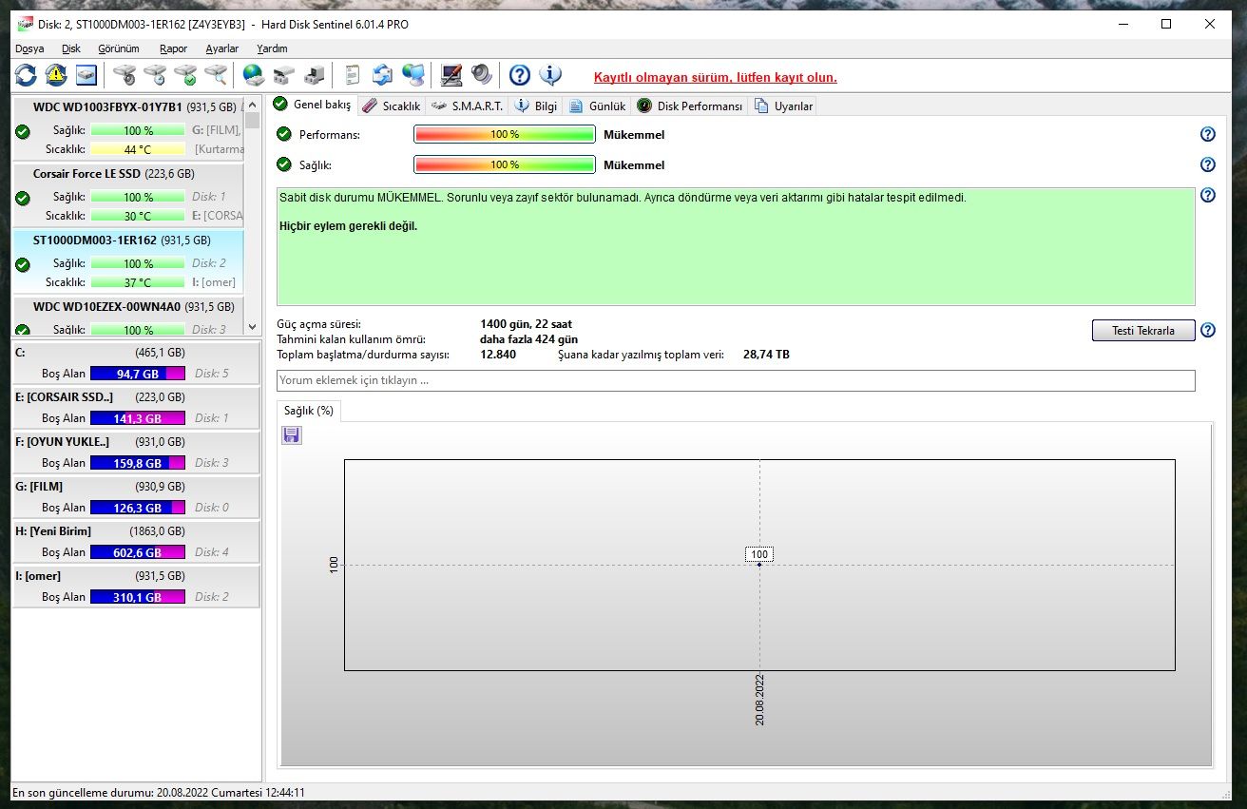This screenshot has width=1247, height=809.
Task: Click the globe with monitor network icon
Action: pos(412,75)
